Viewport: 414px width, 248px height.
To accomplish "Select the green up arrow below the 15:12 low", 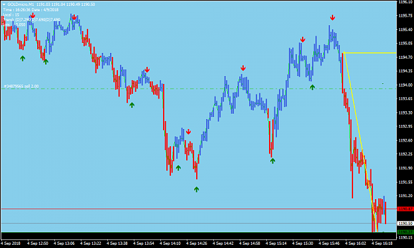I will (273, 161).
